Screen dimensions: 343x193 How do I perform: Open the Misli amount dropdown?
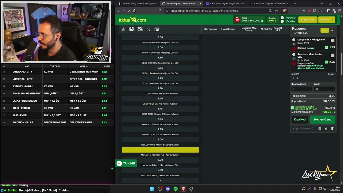pos(325,89)
